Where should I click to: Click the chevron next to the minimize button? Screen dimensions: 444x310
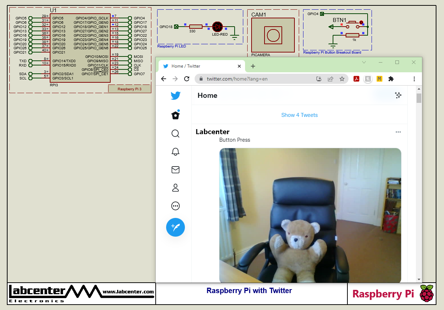(x=364, y=62)
